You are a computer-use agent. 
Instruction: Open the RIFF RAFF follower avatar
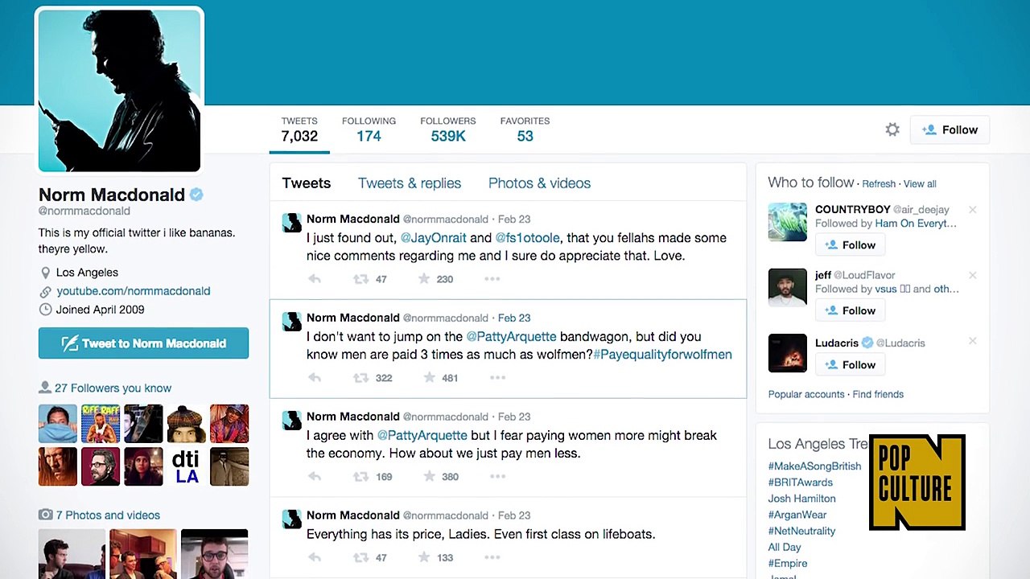pos(101,424)
